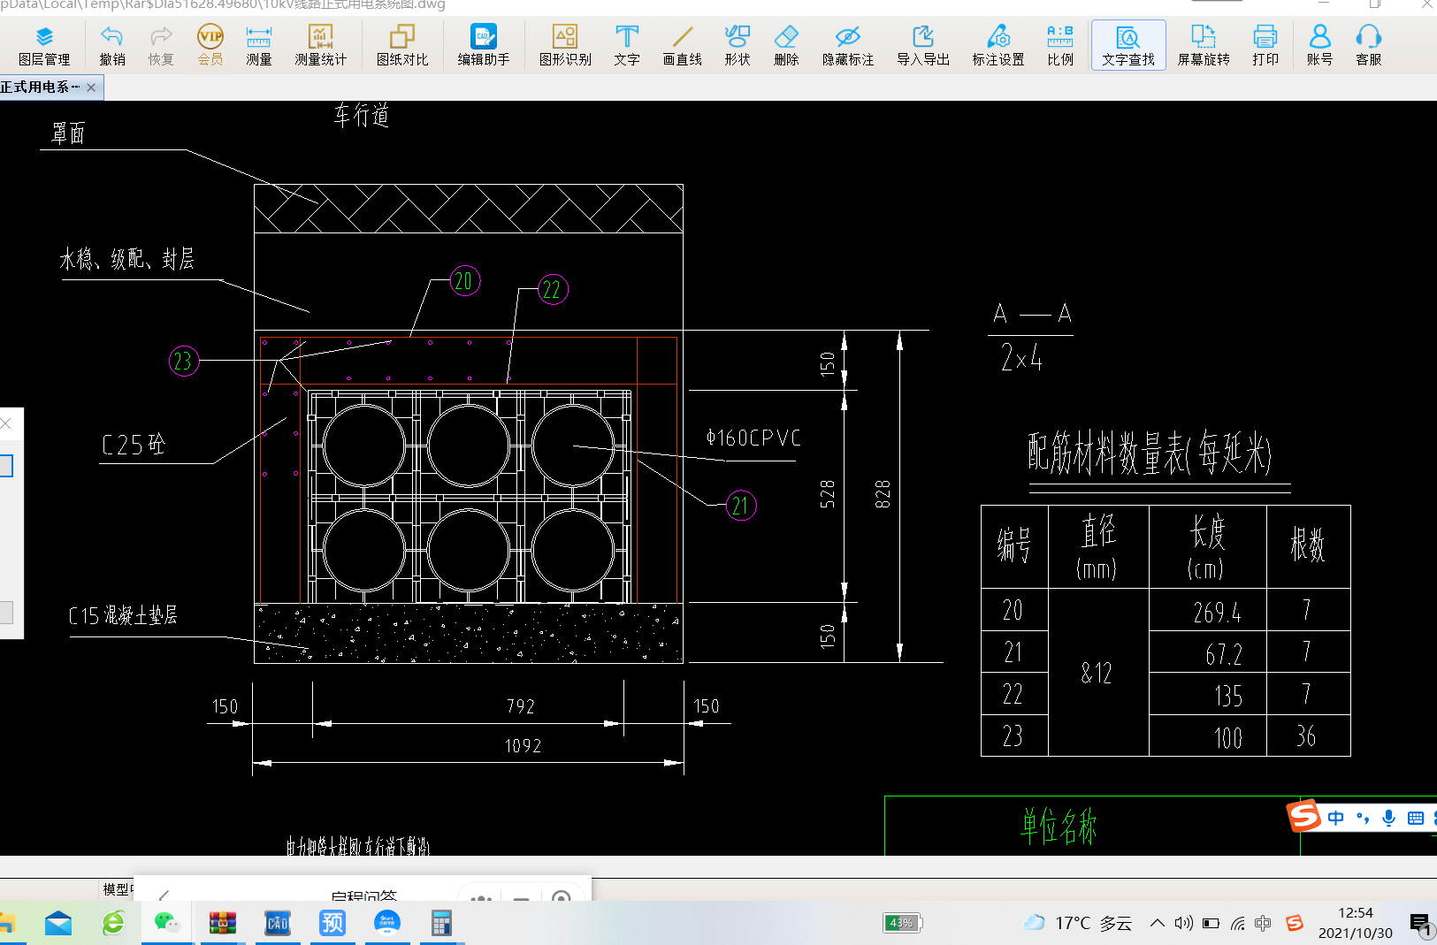
Task: Click the network Wi-Fi tray icon
Action: [x=1237, y=923]
